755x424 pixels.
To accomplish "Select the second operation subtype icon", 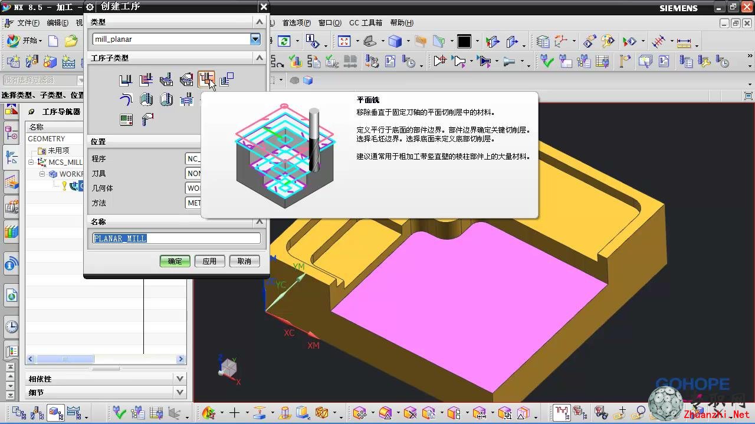I will pos(146,79).
